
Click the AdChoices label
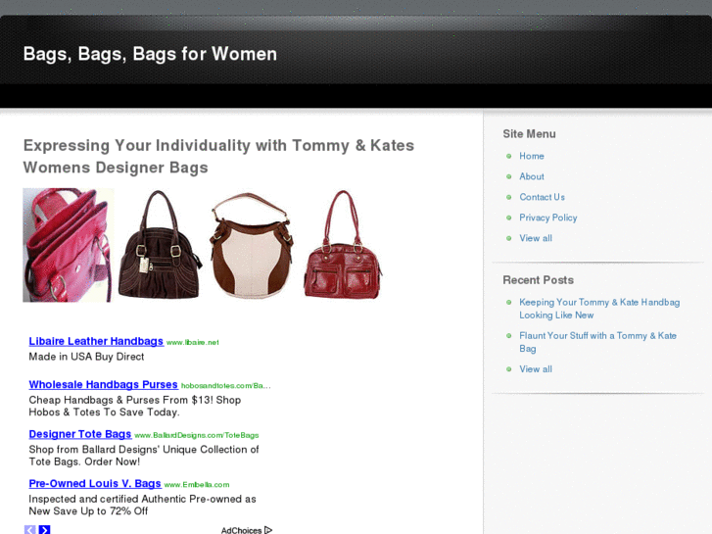[241, 530]
